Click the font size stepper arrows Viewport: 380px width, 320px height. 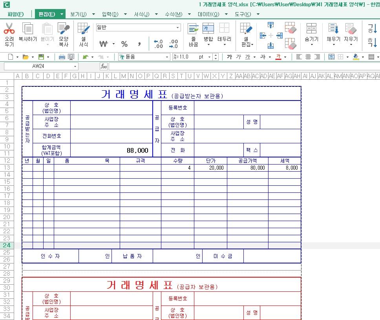(x=216, y=57)
